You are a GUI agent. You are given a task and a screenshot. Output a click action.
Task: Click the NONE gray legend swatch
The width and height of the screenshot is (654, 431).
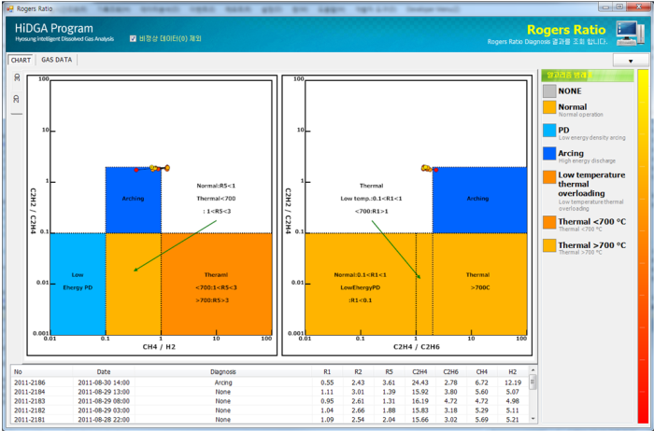pyautogui.click(x=549, y=91)
